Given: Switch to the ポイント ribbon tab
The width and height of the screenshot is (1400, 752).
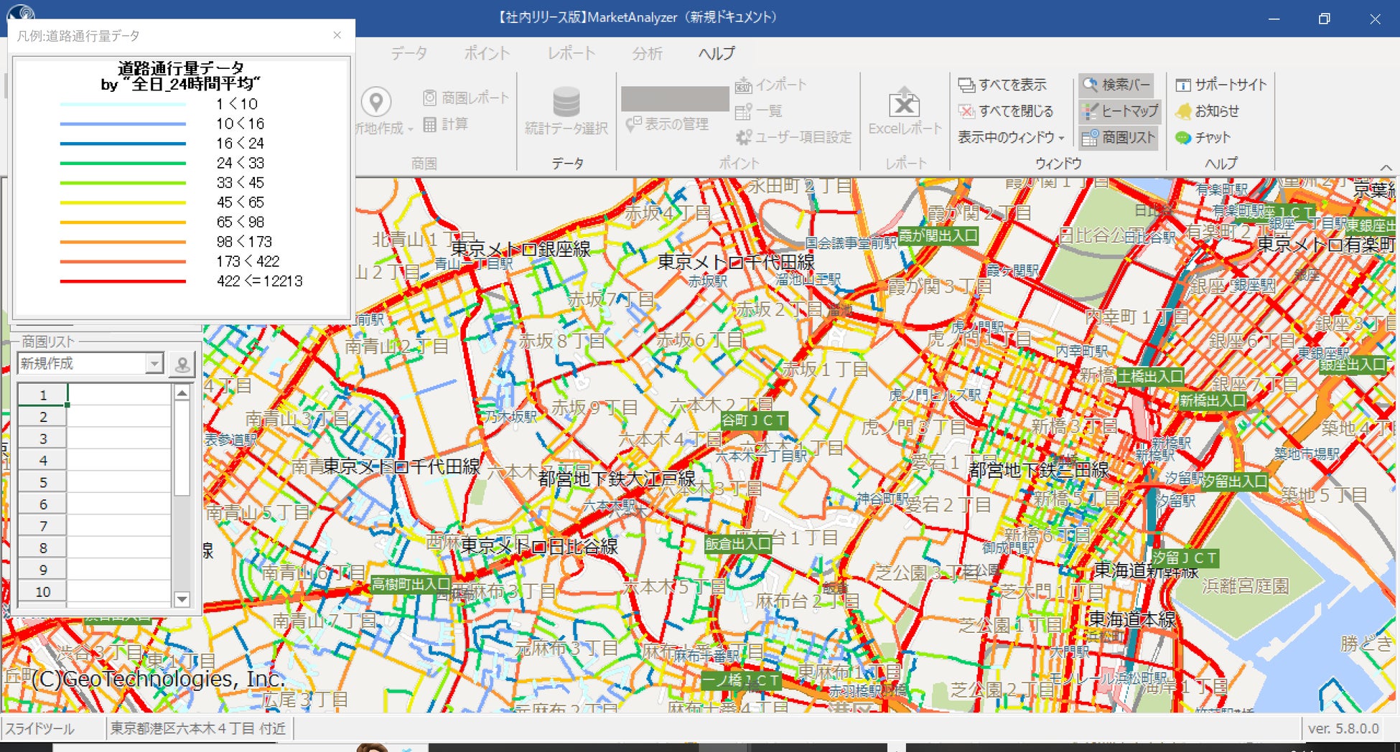Looking at the screenshot, I should [487, 53].
